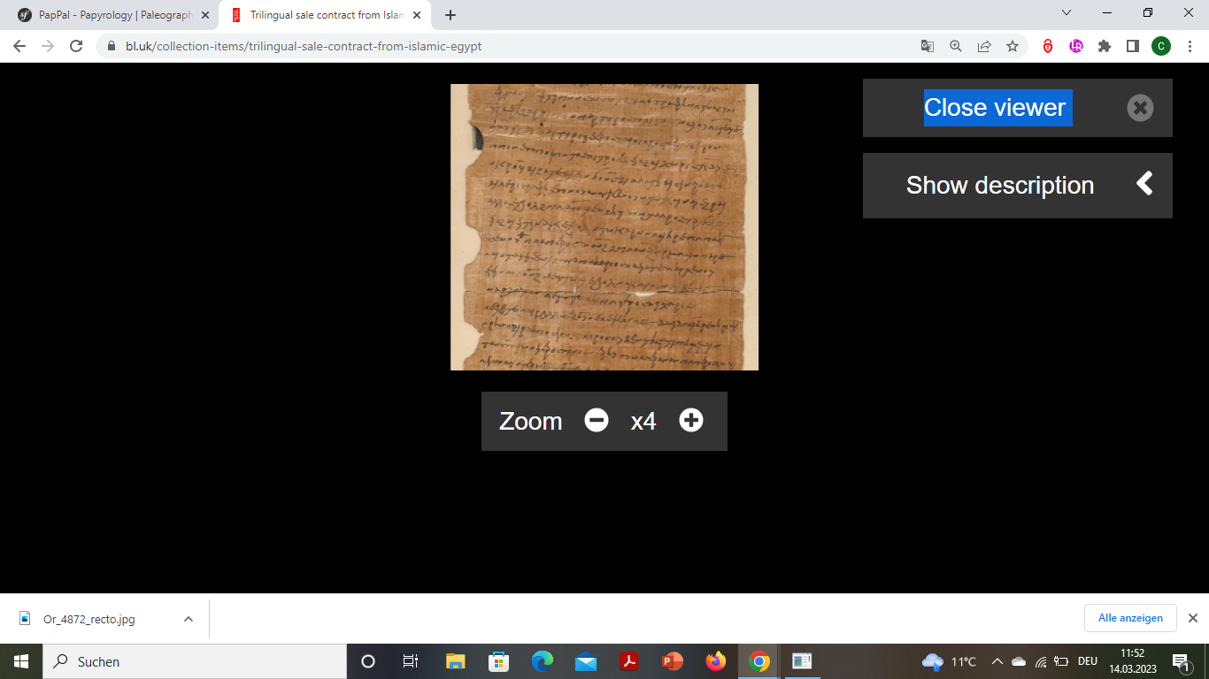Open the Extensions puzzle piece menu
Viewport: 1209px width, 679px height.
click(1105, 46)
